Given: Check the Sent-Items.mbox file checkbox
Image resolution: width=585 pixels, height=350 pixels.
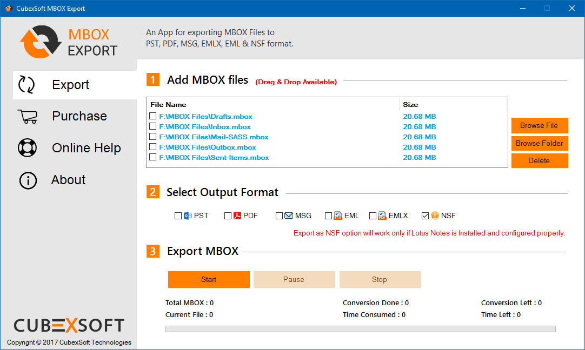Looking at the screenshot, I should (152, 157).
